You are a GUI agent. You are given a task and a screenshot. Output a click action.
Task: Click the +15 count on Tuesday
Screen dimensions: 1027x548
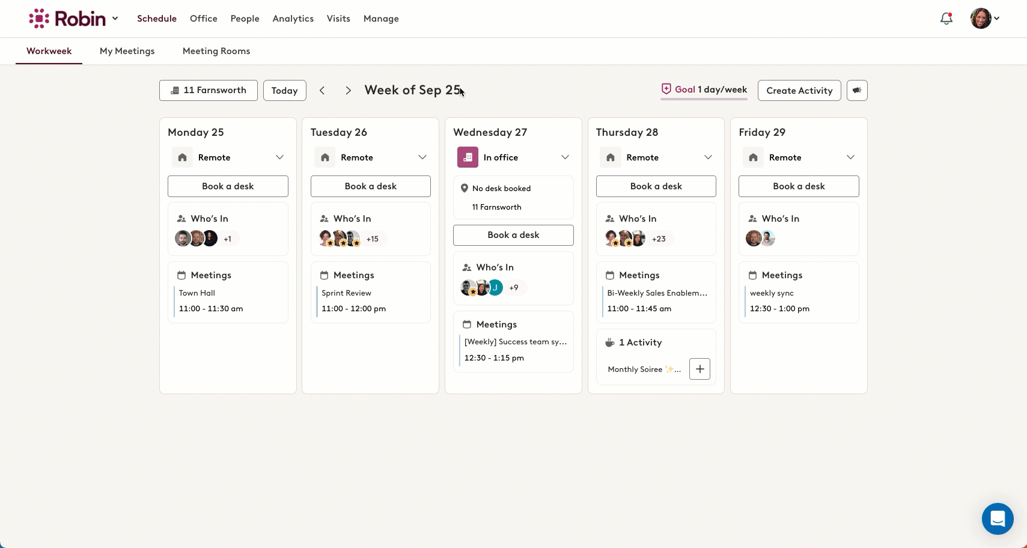click(x=373, y=239)
